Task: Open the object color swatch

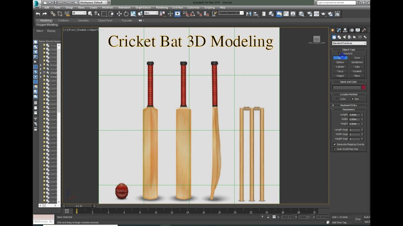Action: click(x=363, y=87)
